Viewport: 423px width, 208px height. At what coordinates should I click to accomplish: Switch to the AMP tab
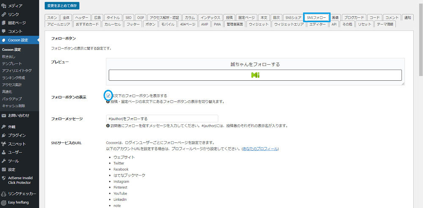[x=204, y=24]
